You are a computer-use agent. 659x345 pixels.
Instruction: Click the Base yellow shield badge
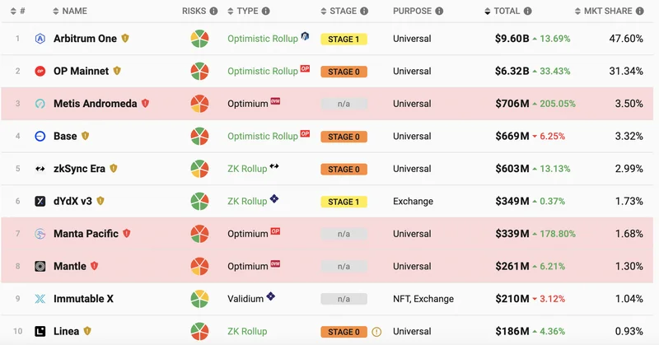[85, 136]
